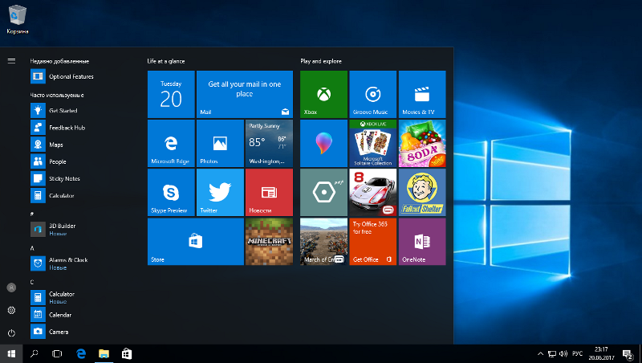Open Settings gear in Start menu

11,310
